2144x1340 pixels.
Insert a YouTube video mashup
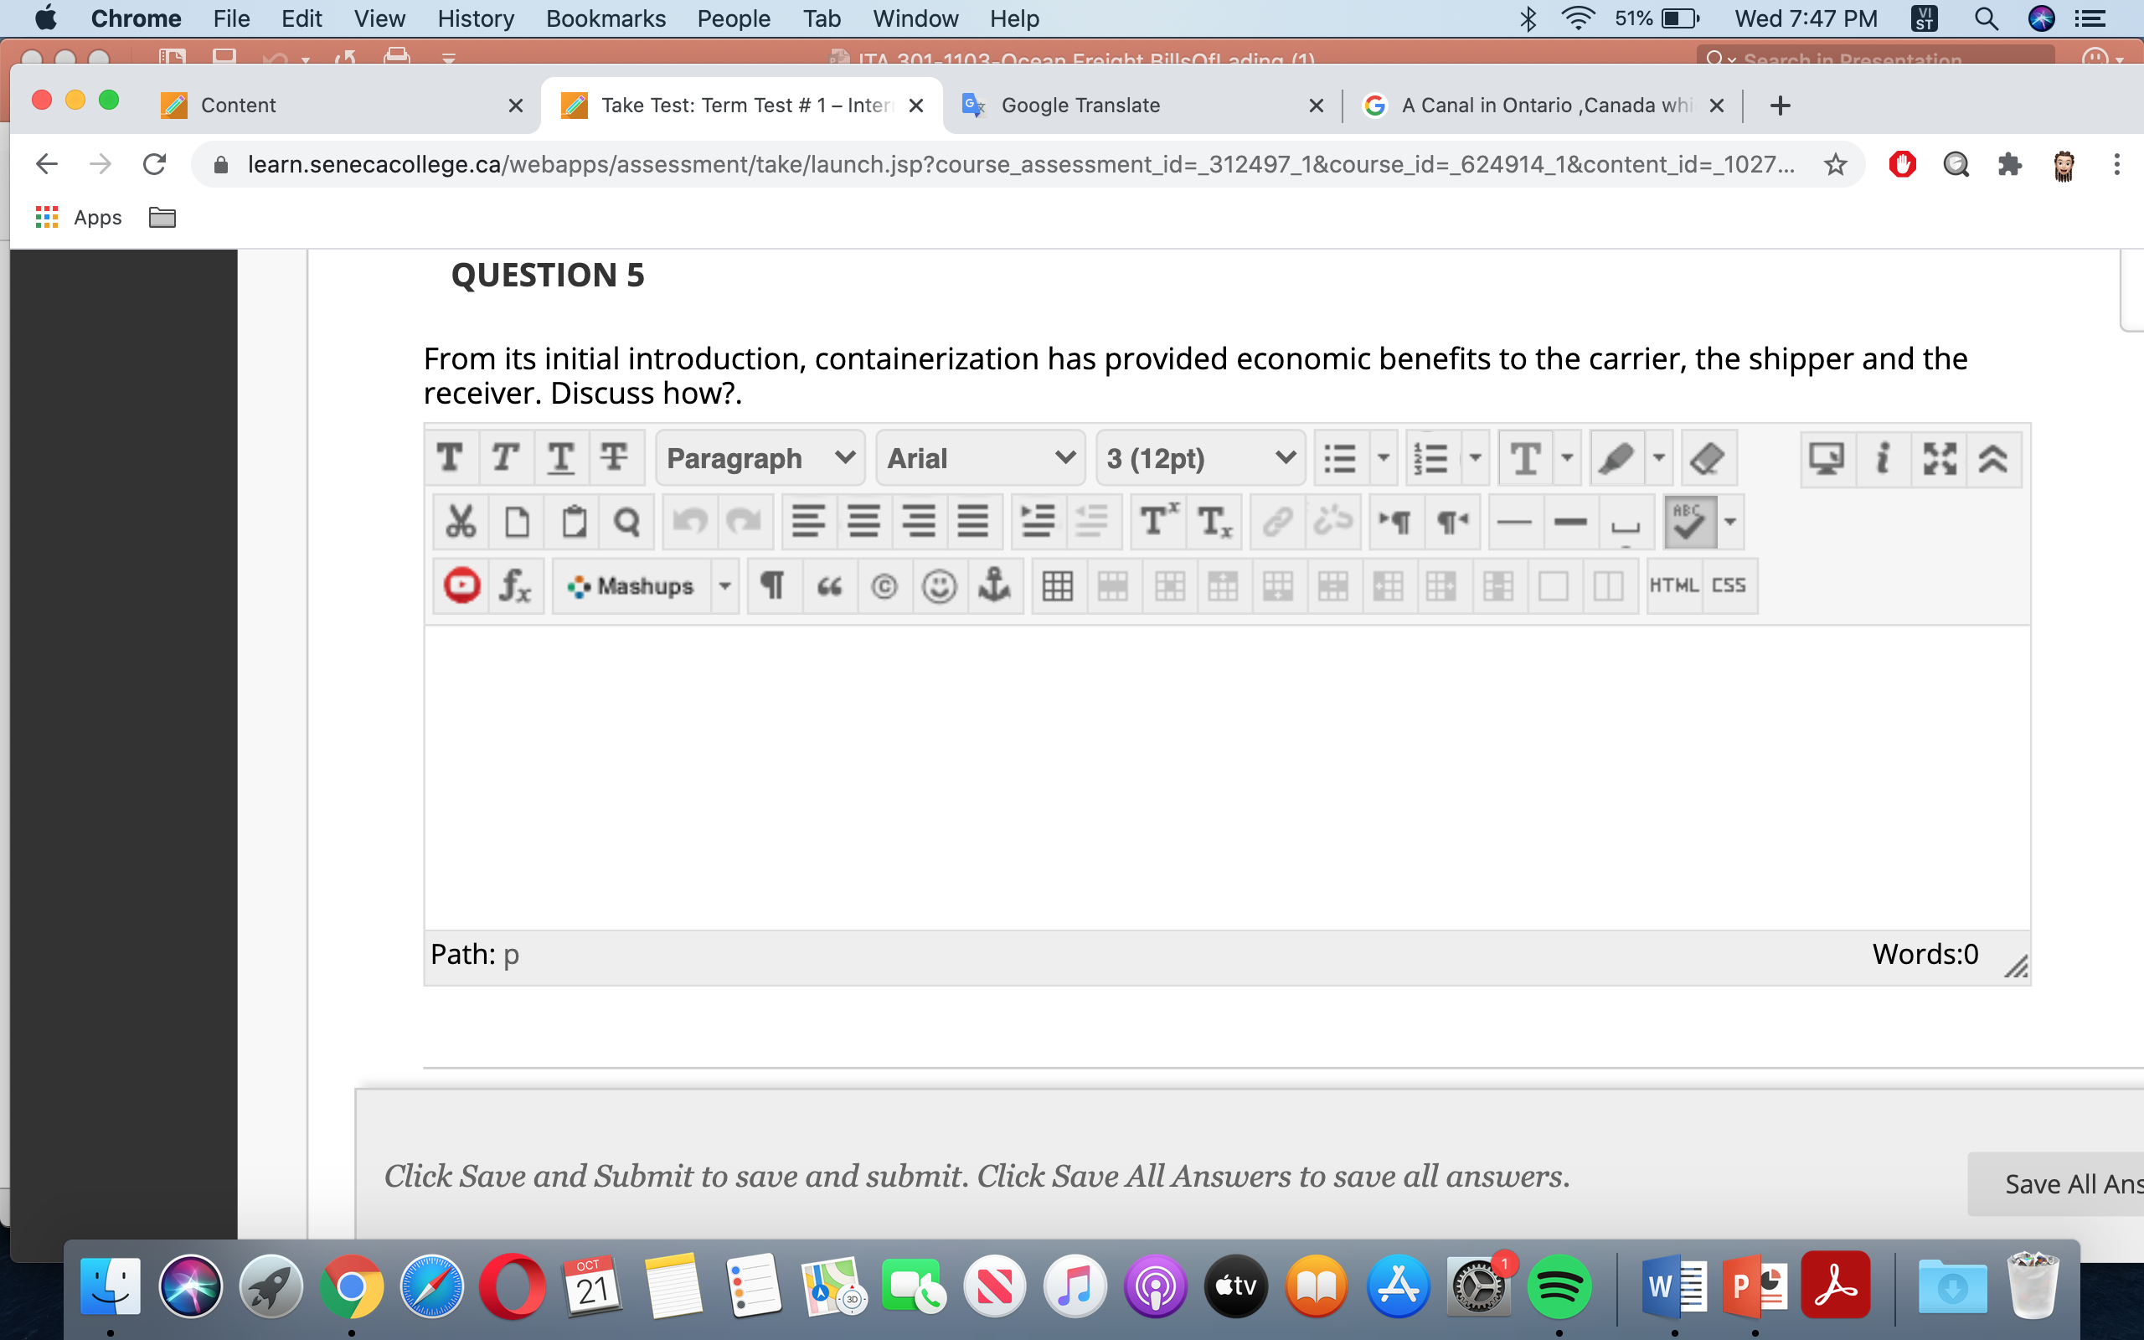pos(460,585)
